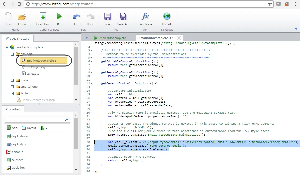
Task: Click the property search magnifier icon
Action: click(66, 119)
